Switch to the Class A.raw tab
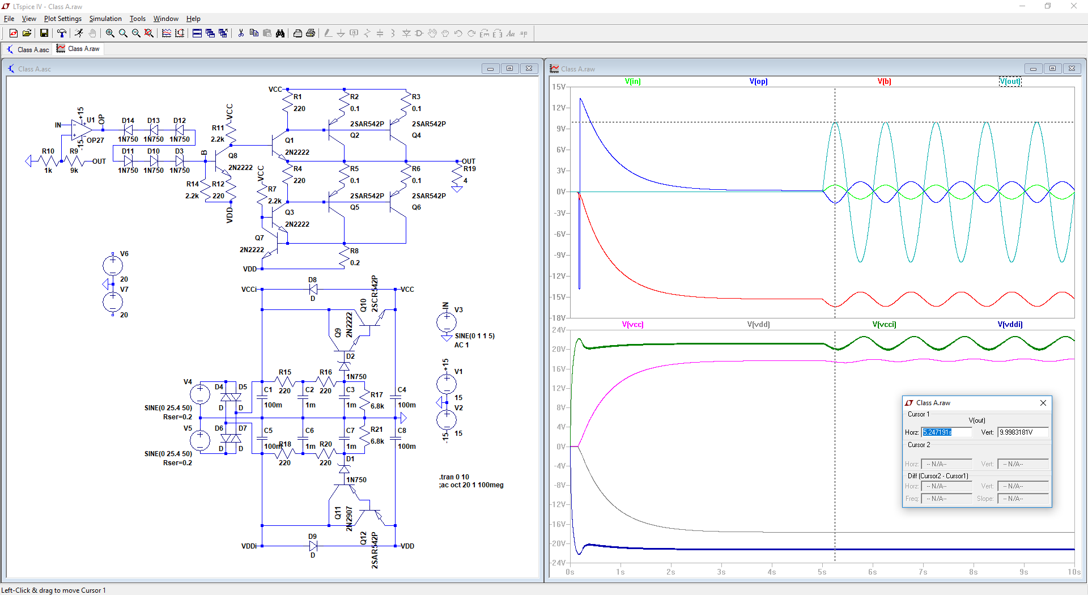The image size is (1088, 595). [78, 49]
